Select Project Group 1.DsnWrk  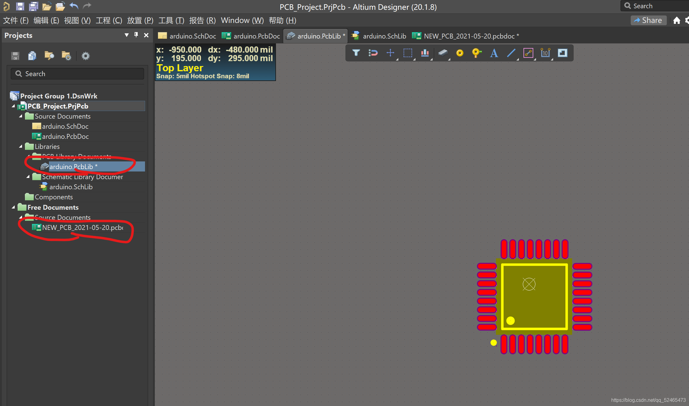(x=59, y=96)
